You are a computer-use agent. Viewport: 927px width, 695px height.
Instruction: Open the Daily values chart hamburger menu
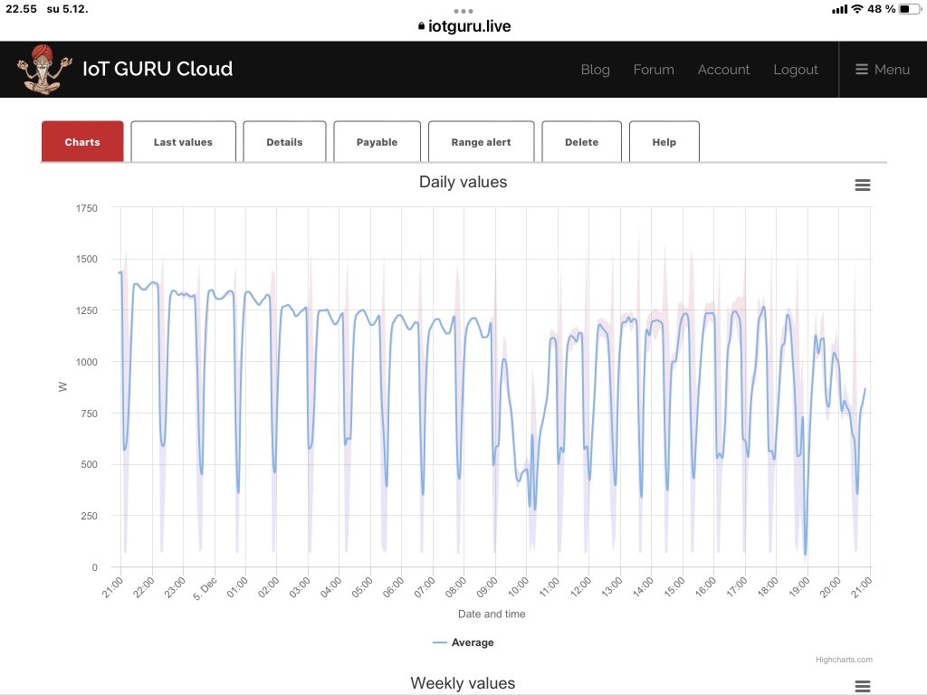[862, 185]
